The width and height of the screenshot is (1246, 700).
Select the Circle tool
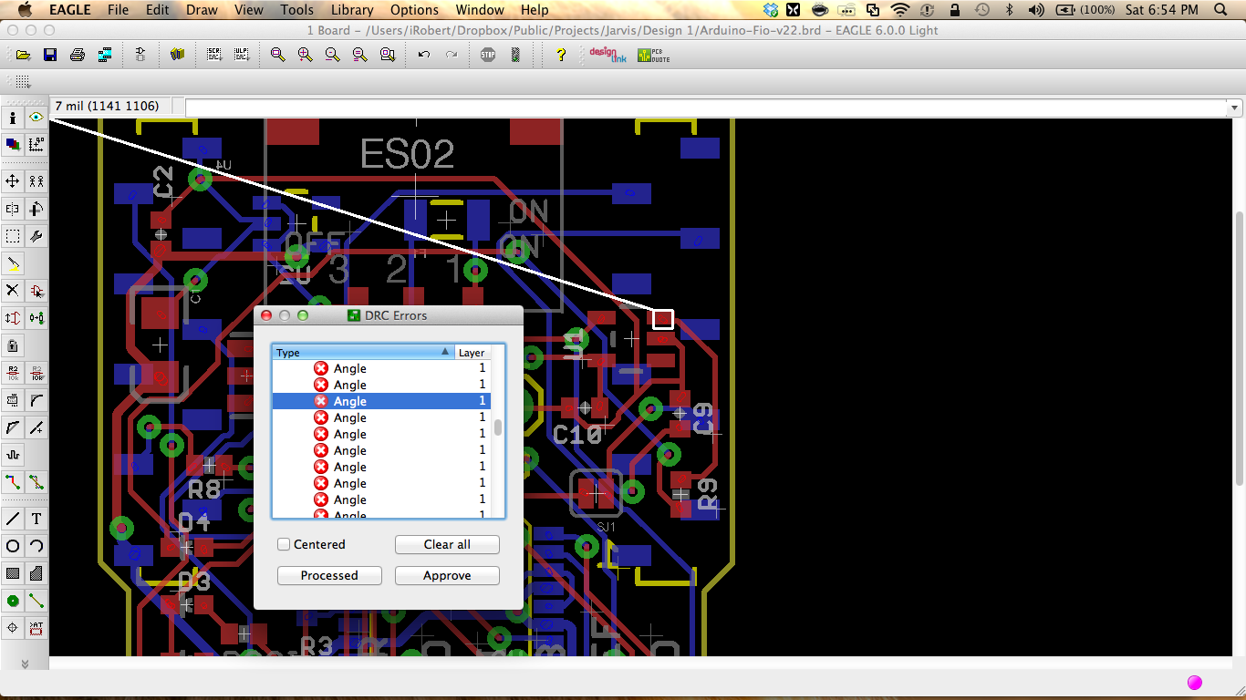pos(13,546)
